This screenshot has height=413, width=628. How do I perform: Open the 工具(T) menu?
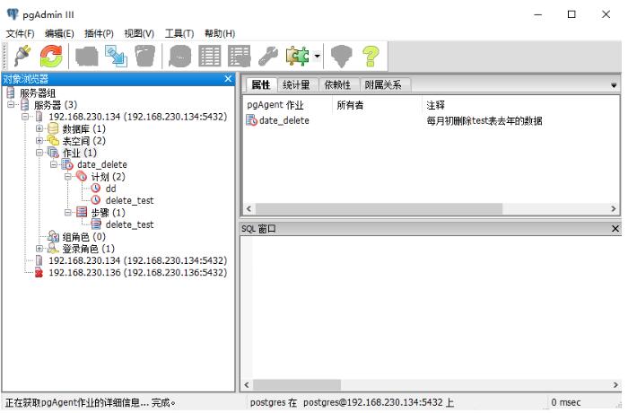click(179, 34)
